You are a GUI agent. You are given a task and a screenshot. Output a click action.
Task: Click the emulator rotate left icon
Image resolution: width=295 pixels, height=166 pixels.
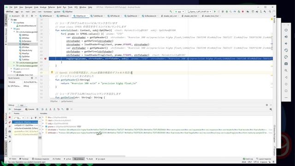coord(286,50)
